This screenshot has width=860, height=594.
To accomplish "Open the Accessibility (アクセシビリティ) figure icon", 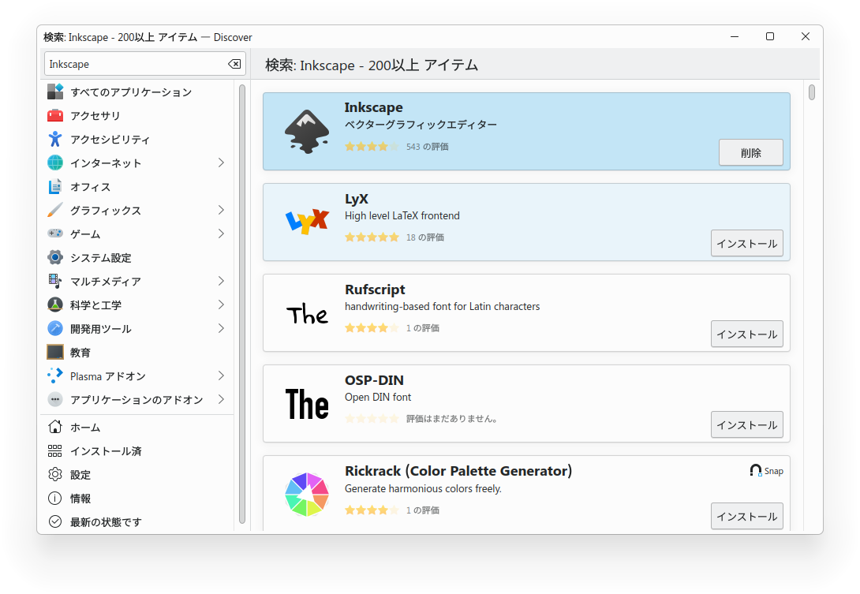I will pos(55,140).
